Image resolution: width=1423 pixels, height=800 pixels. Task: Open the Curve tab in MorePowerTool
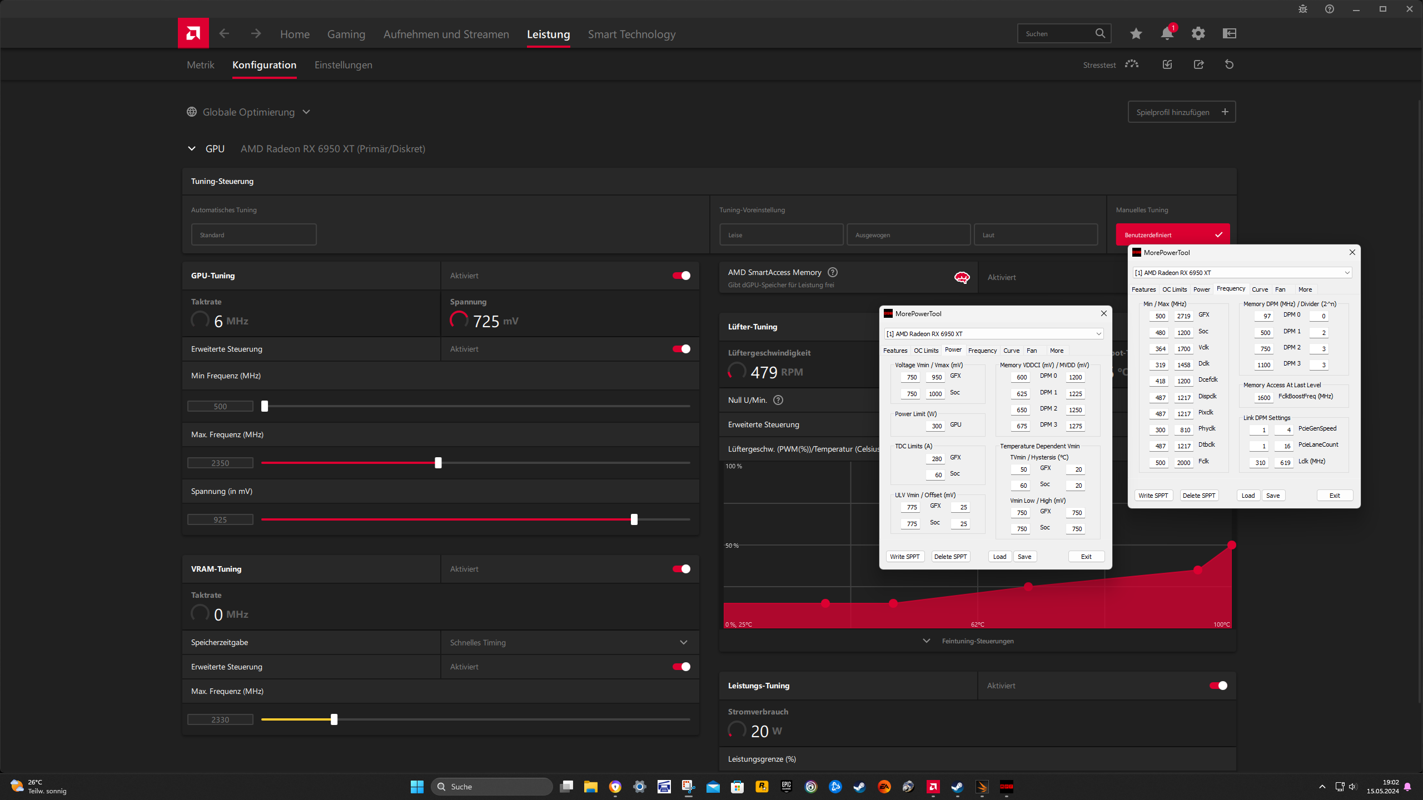click(1011, 351)
